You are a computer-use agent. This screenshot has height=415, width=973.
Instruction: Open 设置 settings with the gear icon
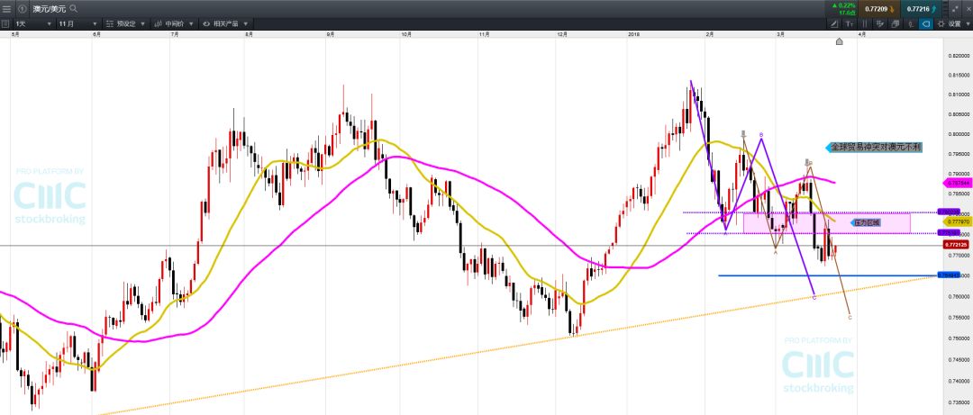941,23
